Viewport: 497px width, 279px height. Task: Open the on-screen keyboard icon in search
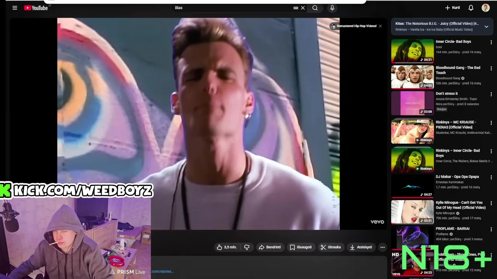click(x=296, y=8)
